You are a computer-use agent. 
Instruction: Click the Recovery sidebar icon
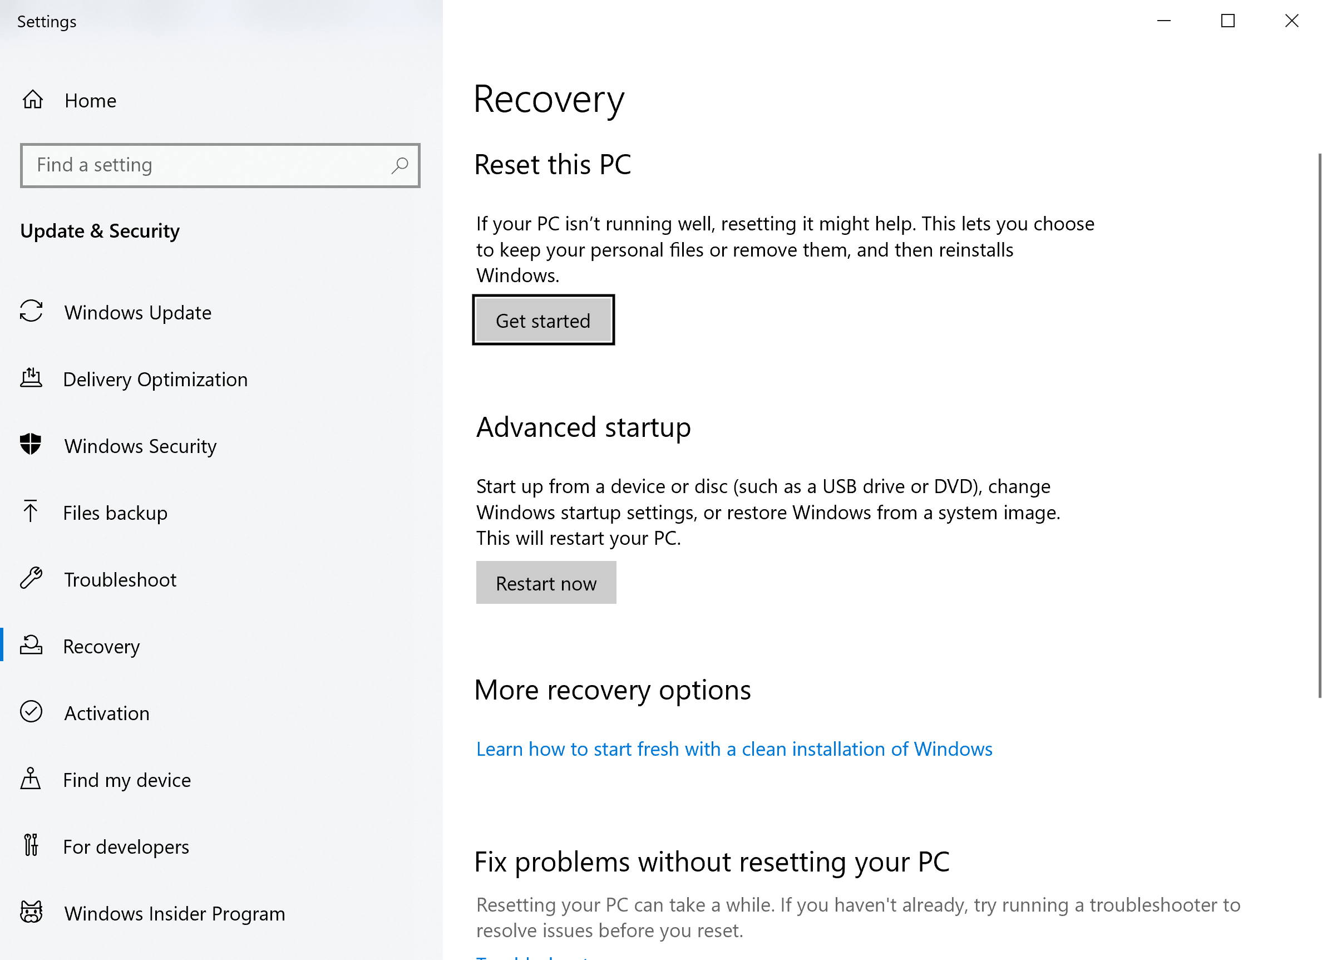(x=31, y=646)
